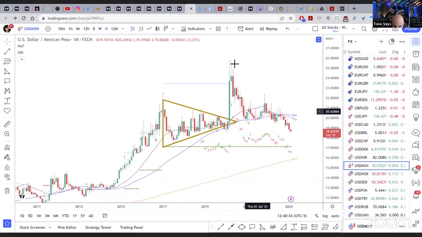Activate the zoom in tool
Screen dimensions: 422x237
click(x=7, y=134)
